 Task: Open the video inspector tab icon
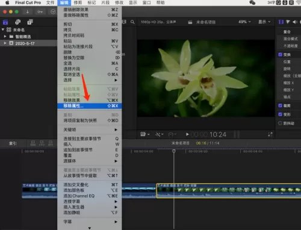click(281, 22)
